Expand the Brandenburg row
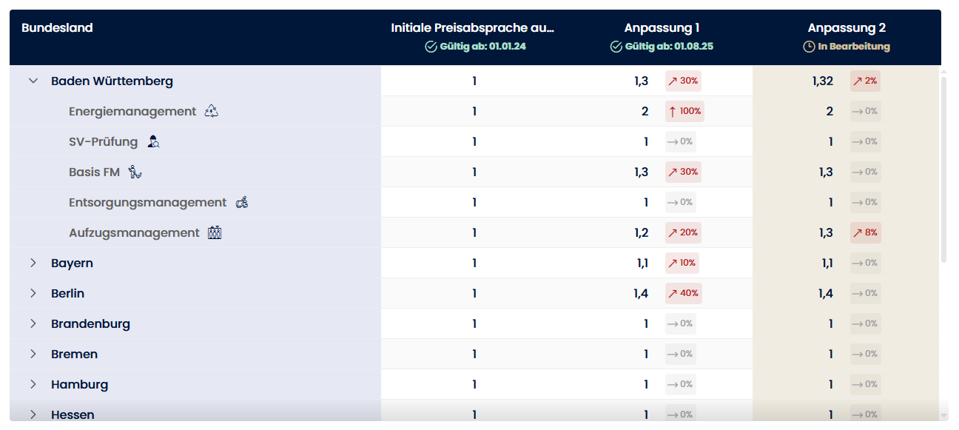The width and height of the screenshot is (959, 430). [33, 323]
